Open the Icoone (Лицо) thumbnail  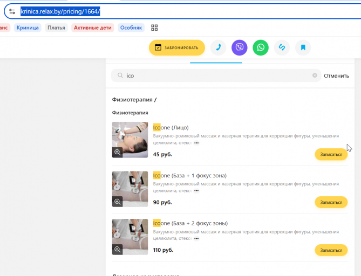130,140
